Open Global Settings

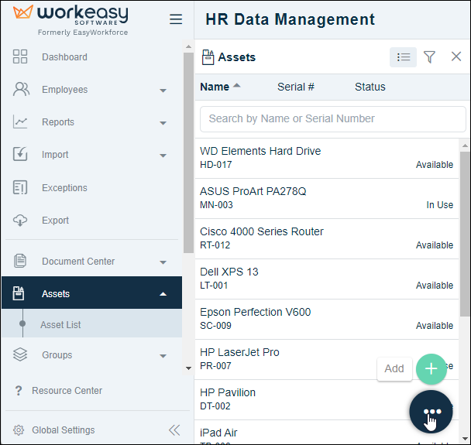point(63,430)
